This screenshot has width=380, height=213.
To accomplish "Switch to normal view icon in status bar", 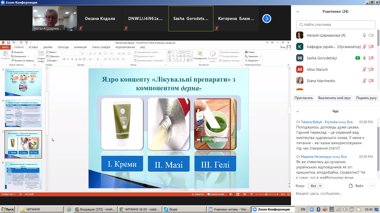I will click(x=231, y=194).
